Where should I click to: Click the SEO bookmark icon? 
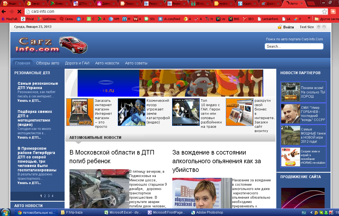coord(245,19)
